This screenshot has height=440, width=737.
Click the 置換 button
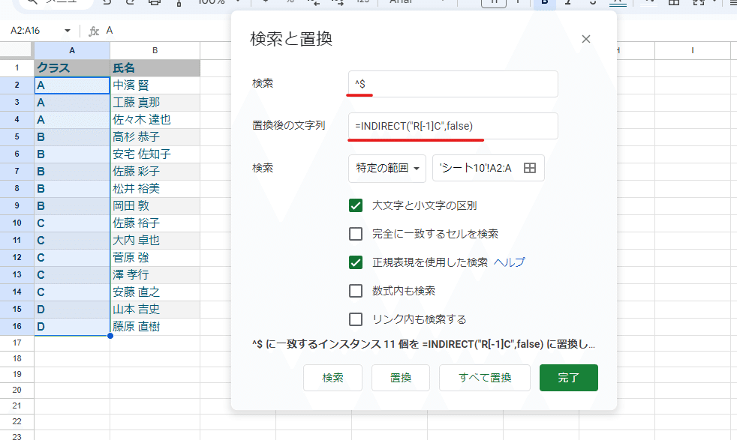(x=401, y=378)
